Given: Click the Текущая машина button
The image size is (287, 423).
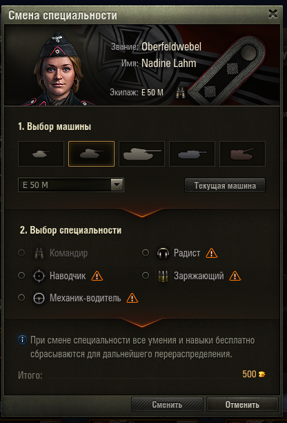Looking at the screenshot, I should coord(225,185).
